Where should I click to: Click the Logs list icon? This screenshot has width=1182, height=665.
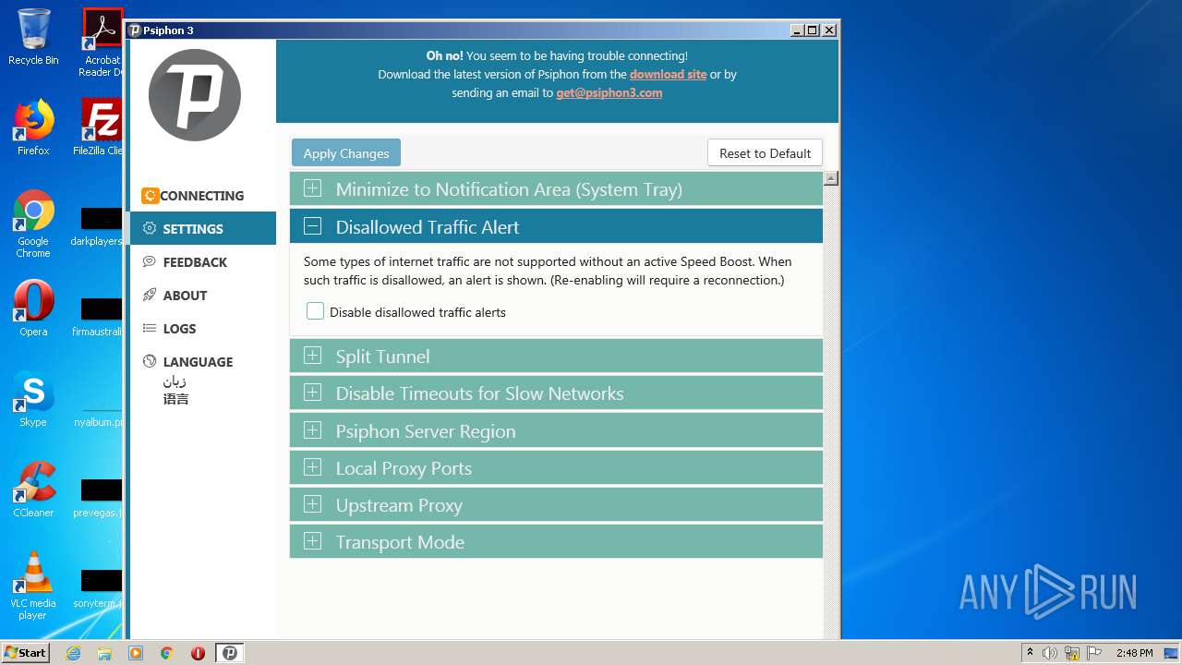click(150, 328)
